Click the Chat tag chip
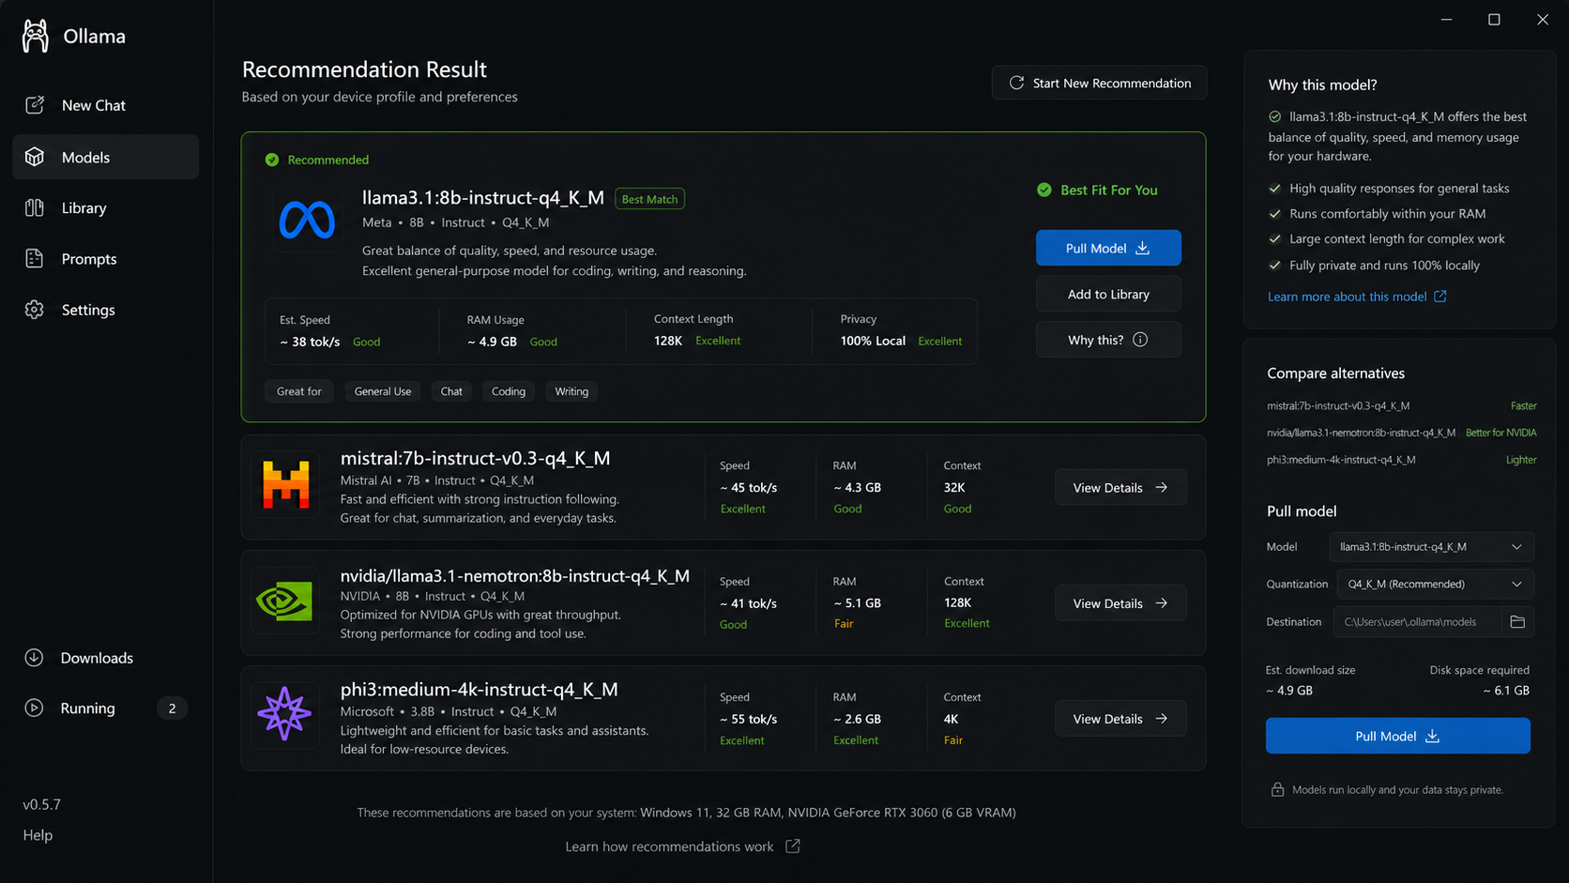Viewport: 1569px width, 883px height. [451, 391]
